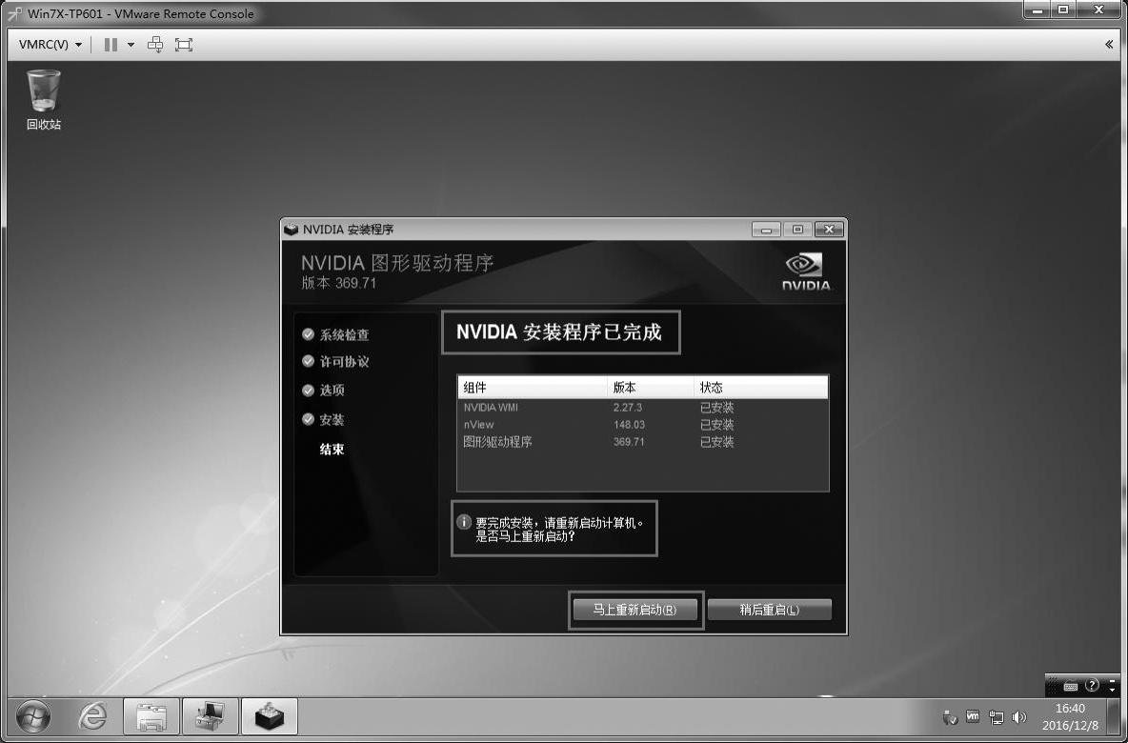Click version 148.03 in the table
This screenshot has height=743, width=1128.
pyautogui.click(x=629, y=424)
